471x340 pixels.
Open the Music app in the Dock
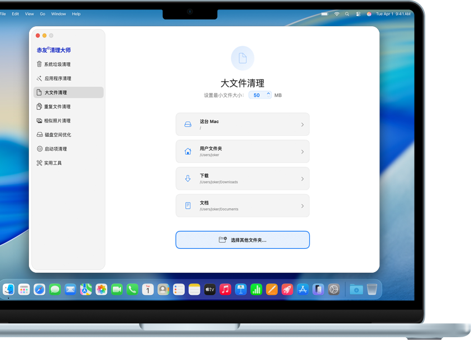coord(225,289)
